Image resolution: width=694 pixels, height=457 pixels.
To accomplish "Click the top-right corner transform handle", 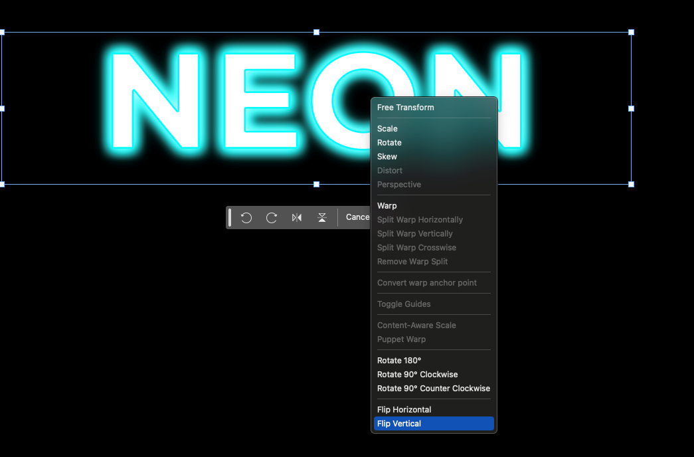I will pyautogui.click(x=631, y=33).
